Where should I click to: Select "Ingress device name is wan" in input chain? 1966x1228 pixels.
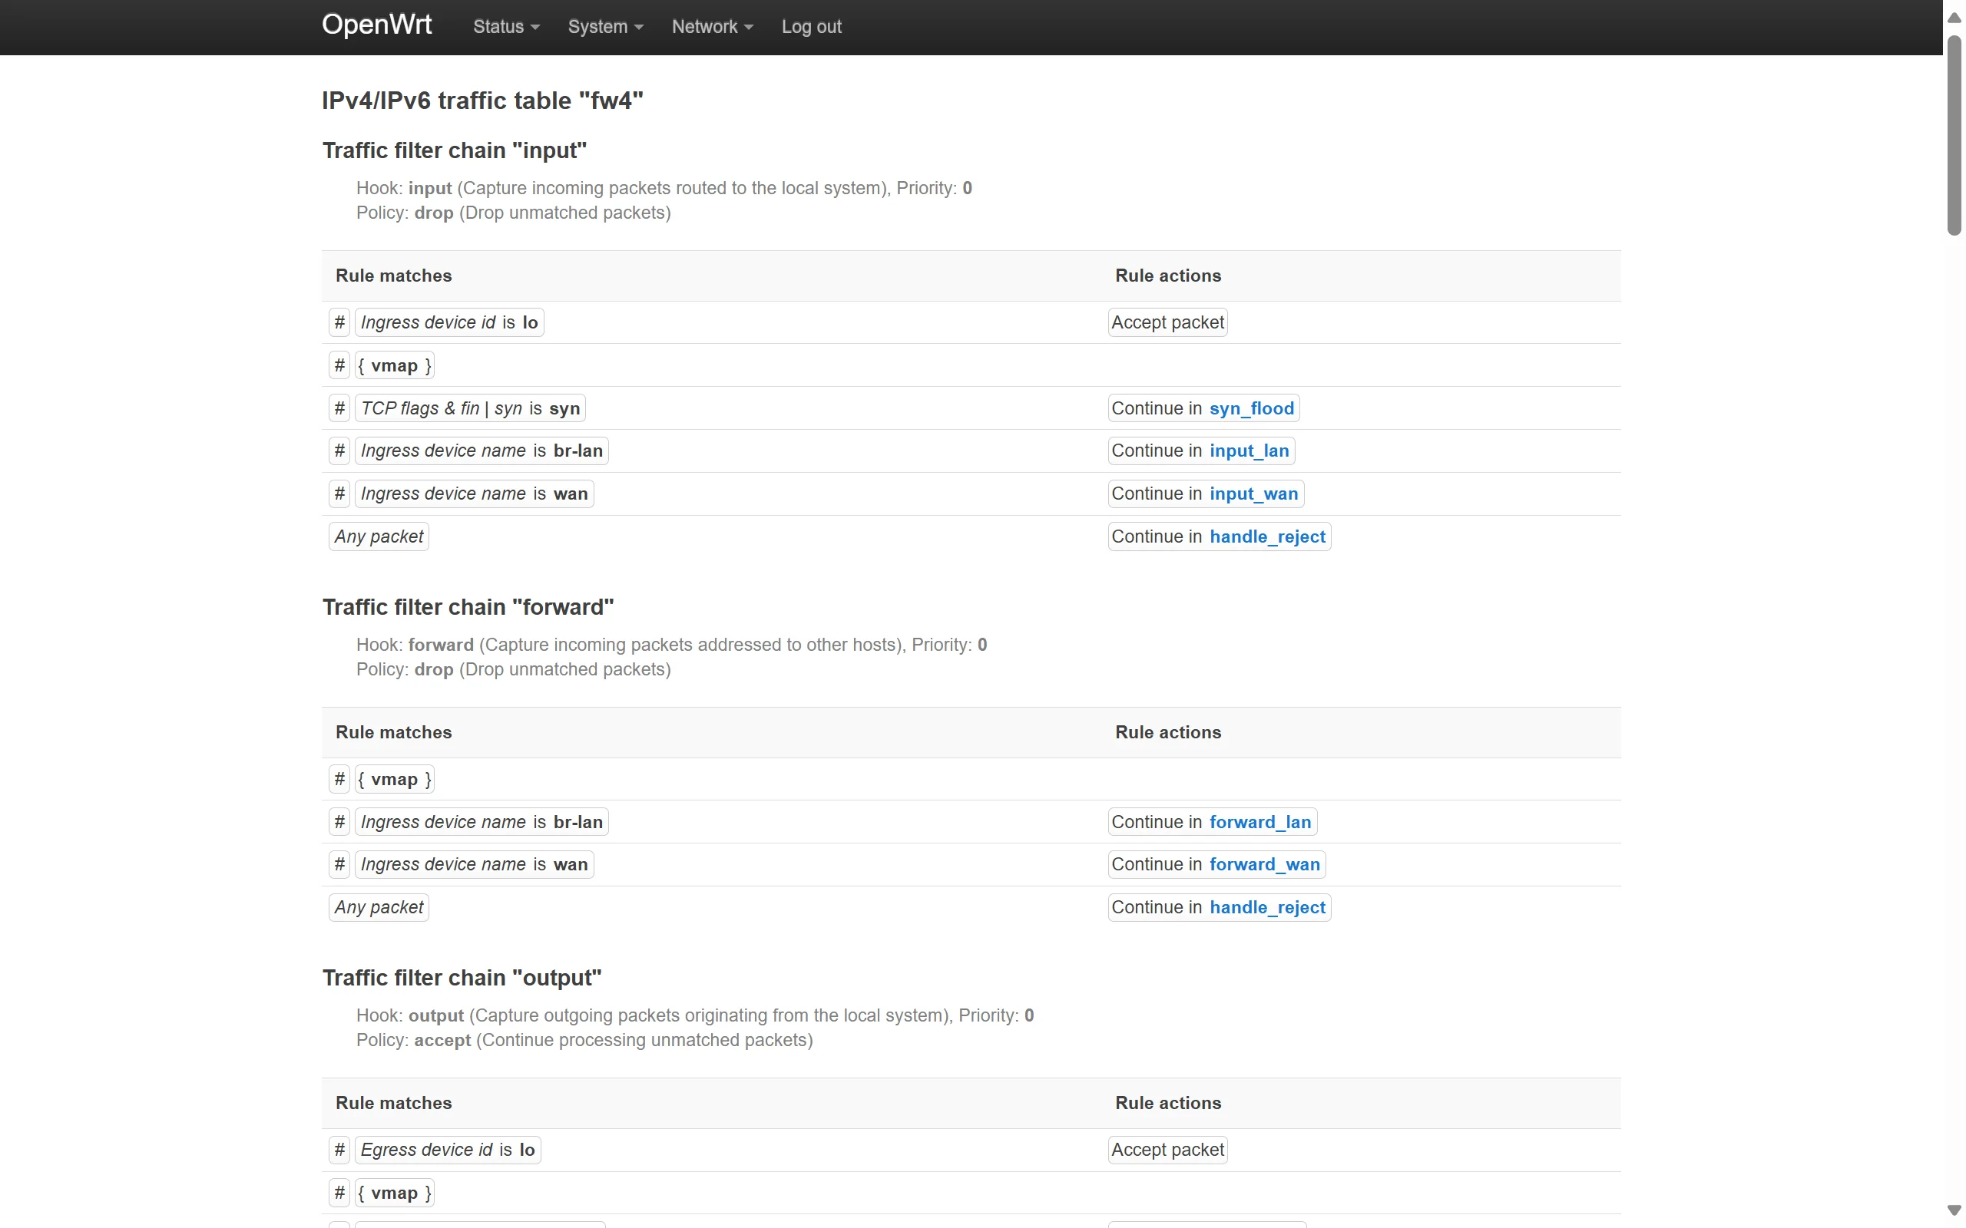[475, 494]
